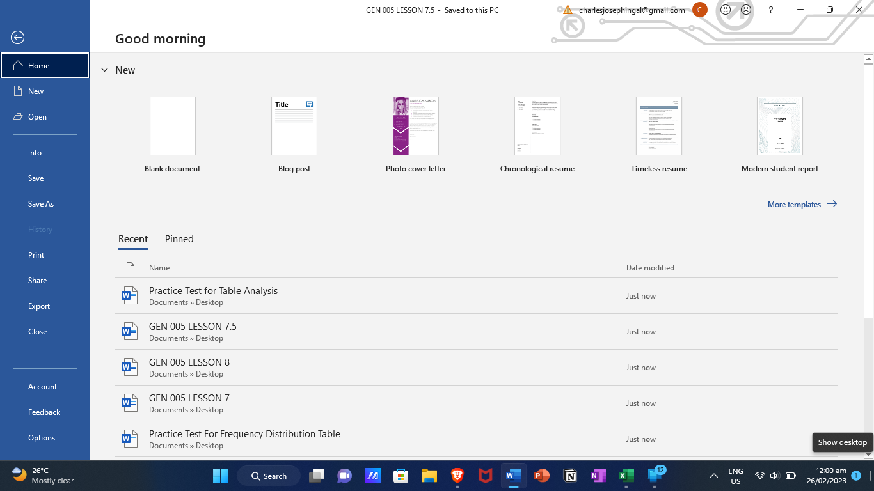Choose Save in the sidebar
The image size is (874, 491).
[45, 178]
